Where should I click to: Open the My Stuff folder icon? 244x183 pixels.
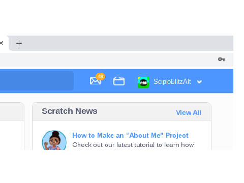(x=119, y=81)
